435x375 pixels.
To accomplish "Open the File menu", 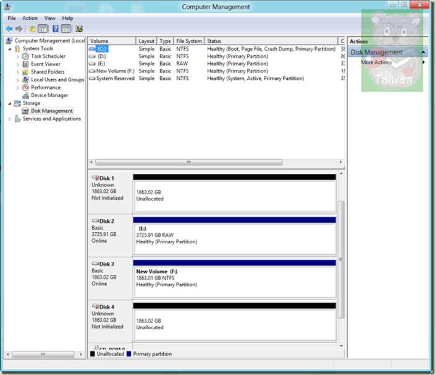I will (x=12, y=18).
